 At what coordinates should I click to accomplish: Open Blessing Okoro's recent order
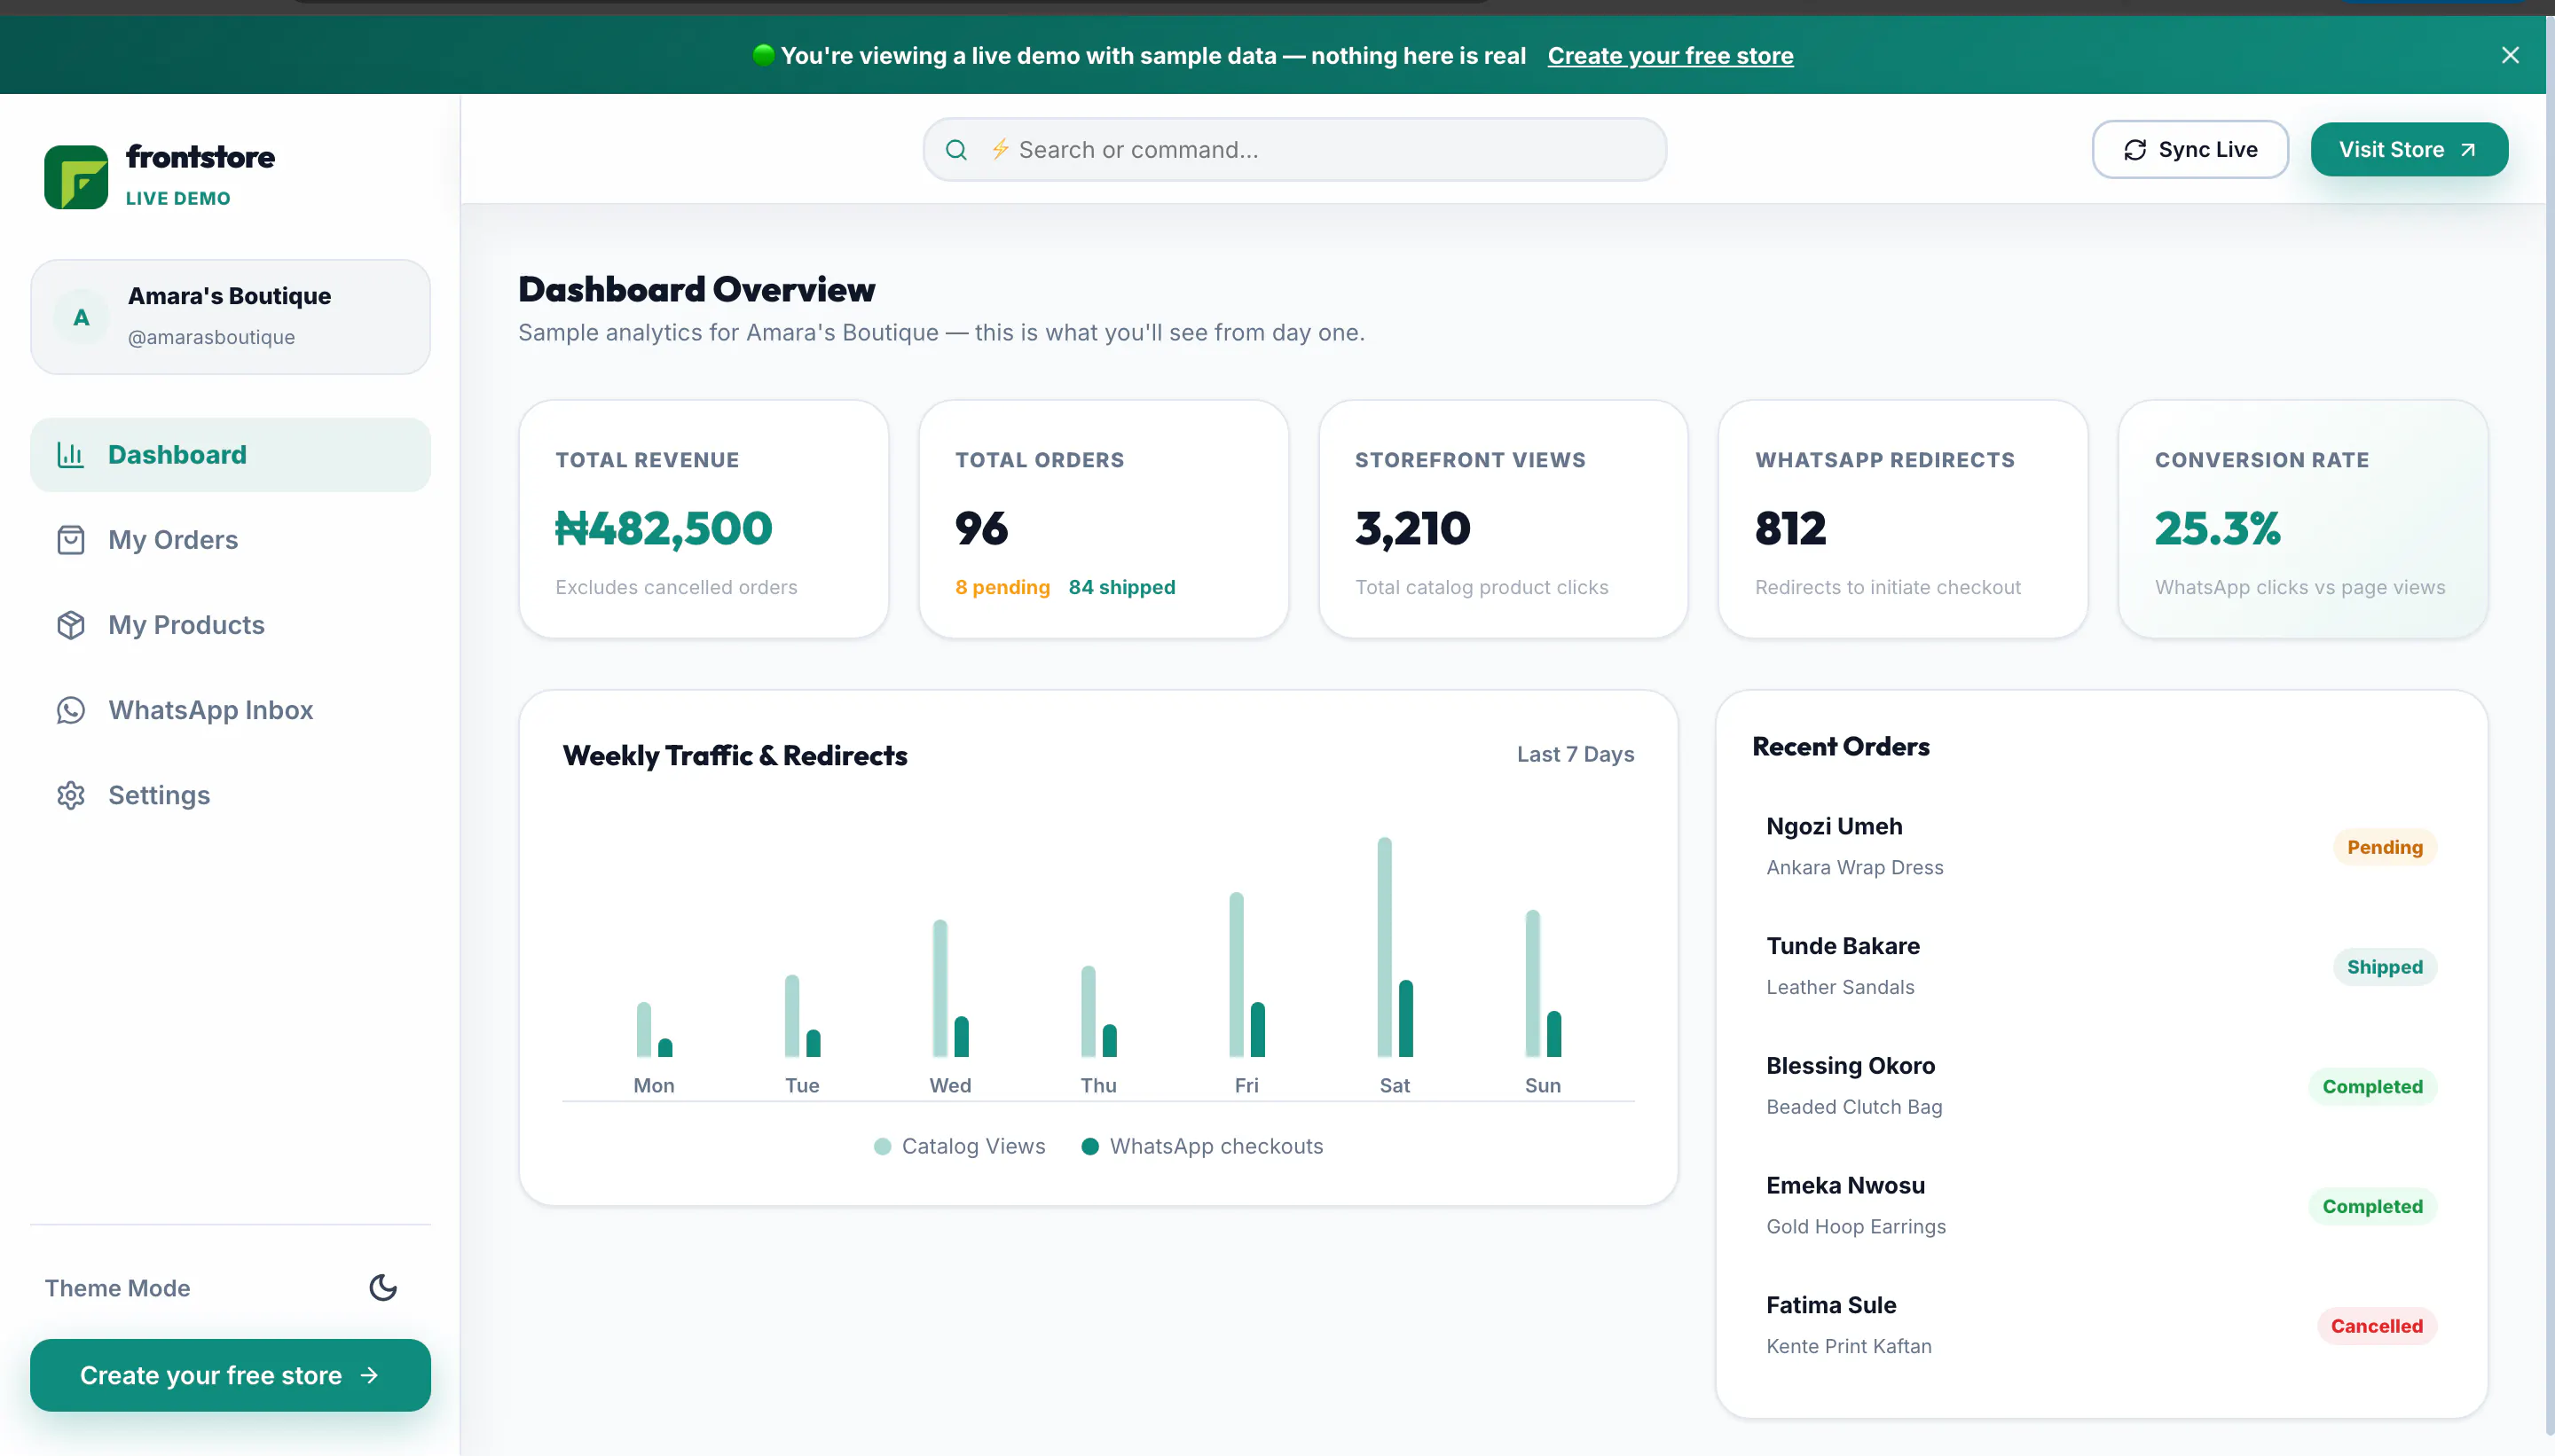(x=2101, y=1086)
